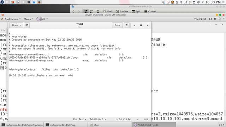This screenshot has width=226, height=127.
Task: Open guest system menu arrow
Action: click(224, 19)
